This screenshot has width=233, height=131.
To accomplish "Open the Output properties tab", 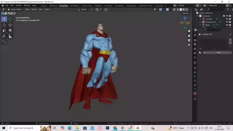I will point(195,44).
